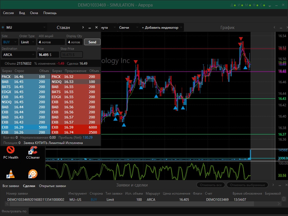Viewport: 288px width, 216px height.
Task: Toggle the link radio dot beside MU
Action: (x=3, y=27)
